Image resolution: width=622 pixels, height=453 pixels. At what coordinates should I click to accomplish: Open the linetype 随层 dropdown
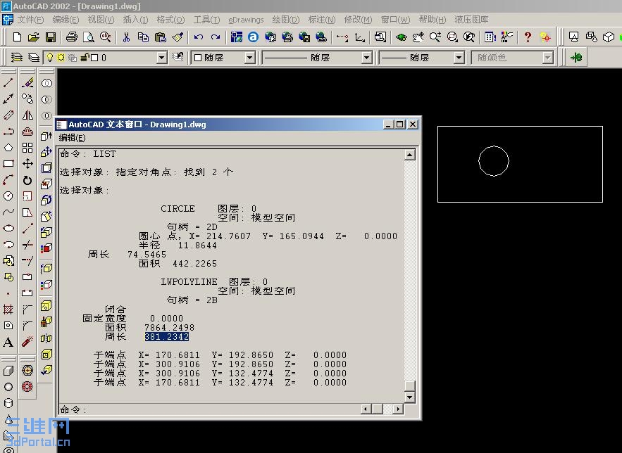[x=367, y=58]
